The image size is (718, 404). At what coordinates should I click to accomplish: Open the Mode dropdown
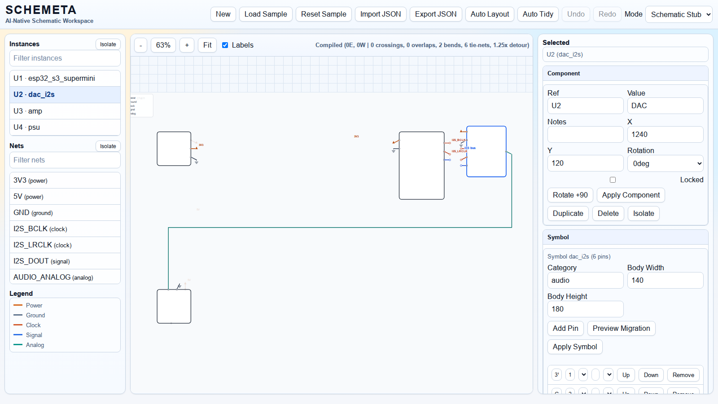pyautogui.click(x=679, y=14)
